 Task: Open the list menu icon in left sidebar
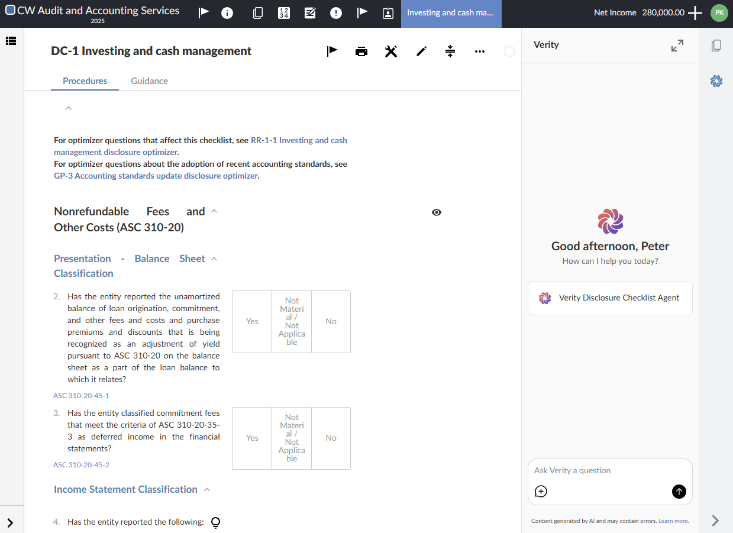tap(11, 41)
